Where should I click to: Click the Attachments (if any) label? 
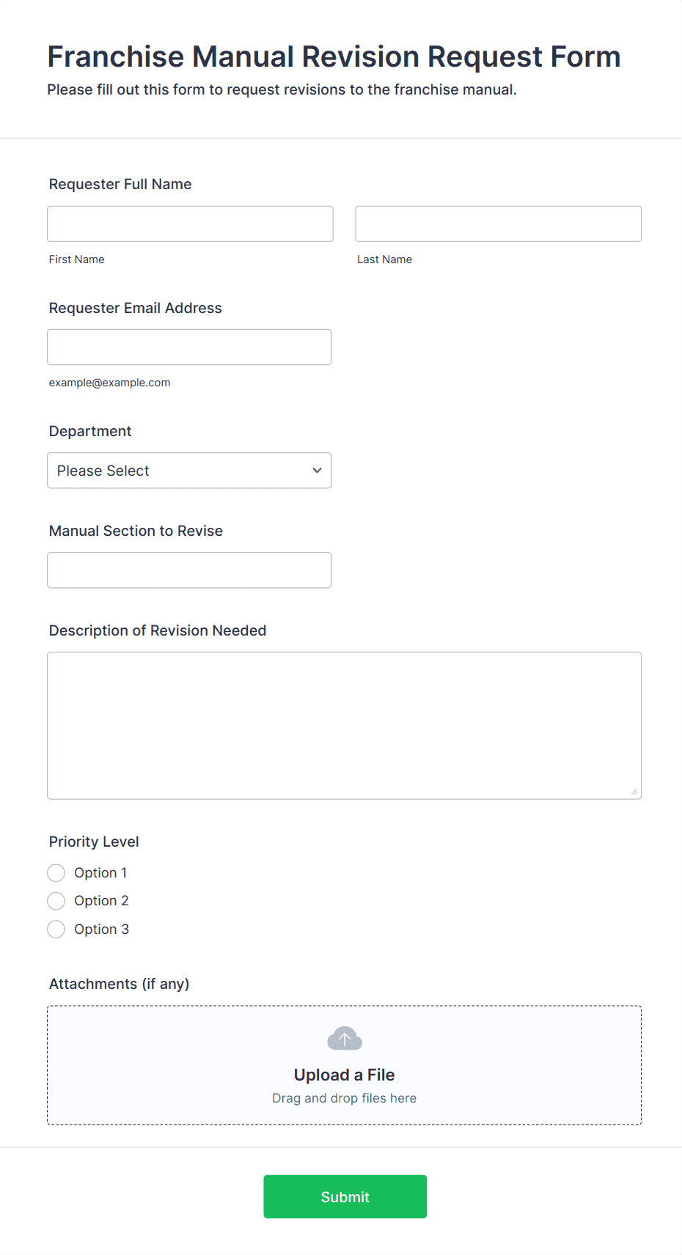click(119, 984)
